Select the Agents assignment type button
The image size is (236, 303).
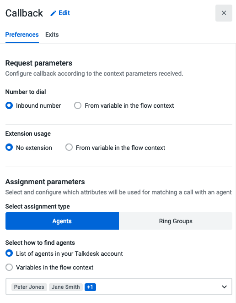point(62,221)
